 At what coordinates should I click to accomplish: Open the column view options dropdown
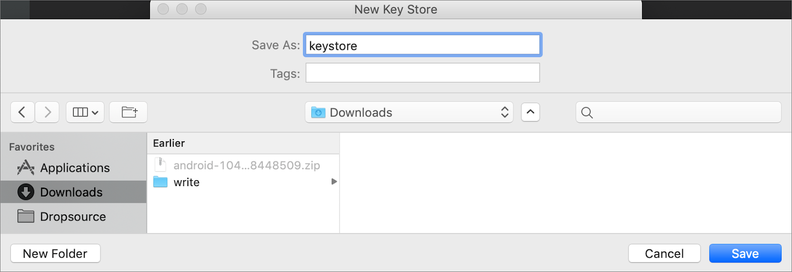coord(85,112)
